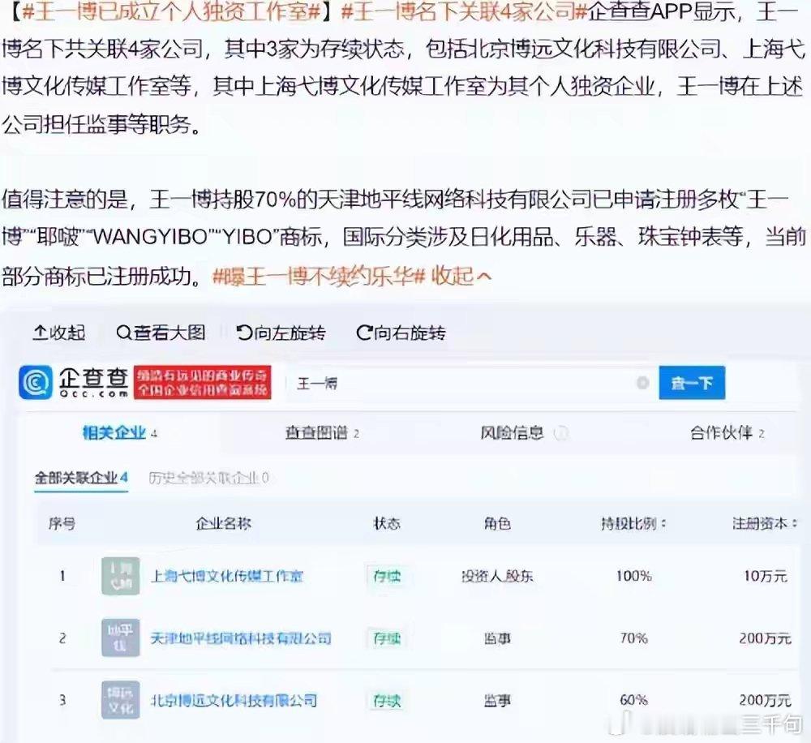Click the red 企查查 slogan banner
811x743 pixels.
pos(202,382)
